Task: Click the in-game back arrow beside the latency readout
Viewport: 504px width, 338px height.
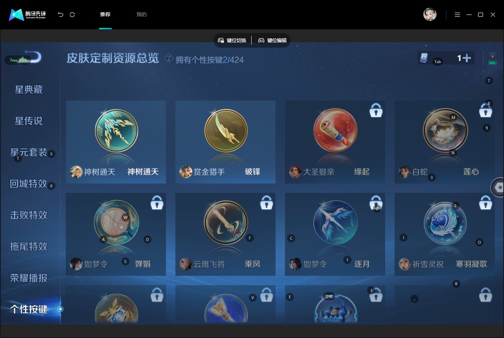Action: point(35,57)
